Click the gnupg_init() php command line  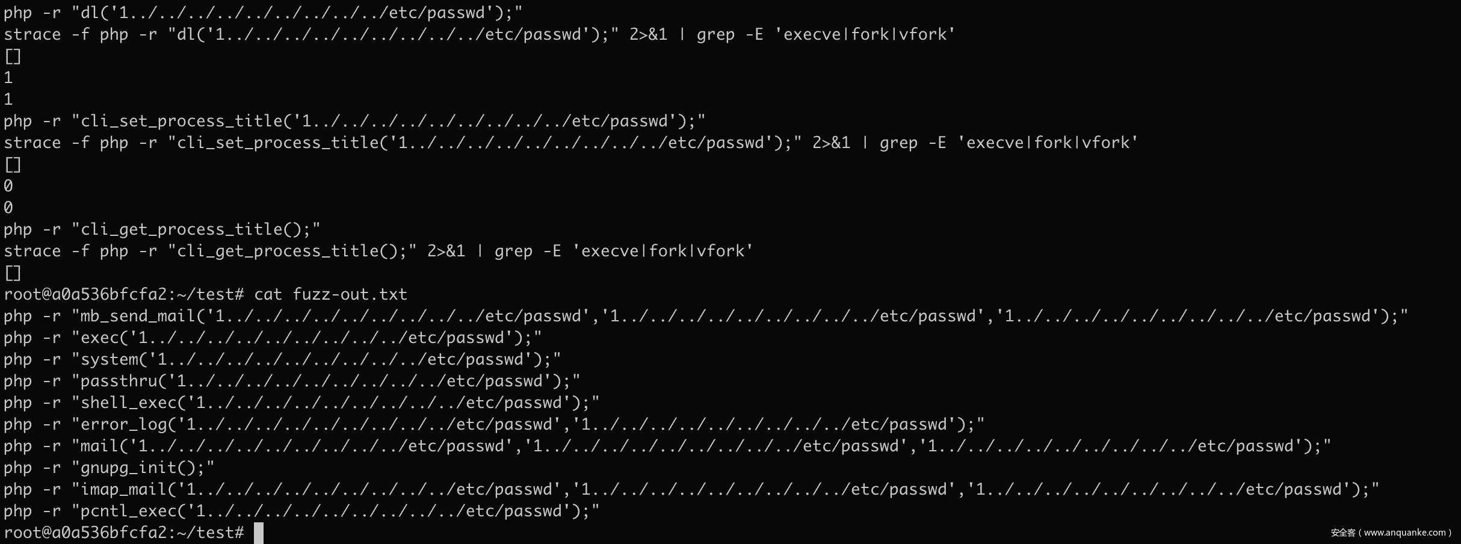click(x=109, y=468)
